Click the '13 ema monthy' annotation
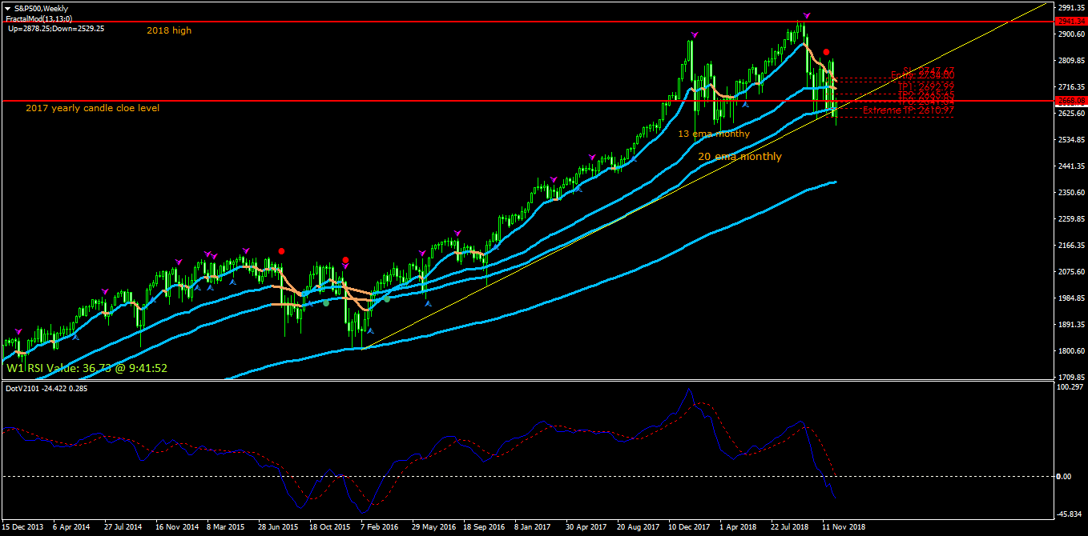 pos(714,134)
